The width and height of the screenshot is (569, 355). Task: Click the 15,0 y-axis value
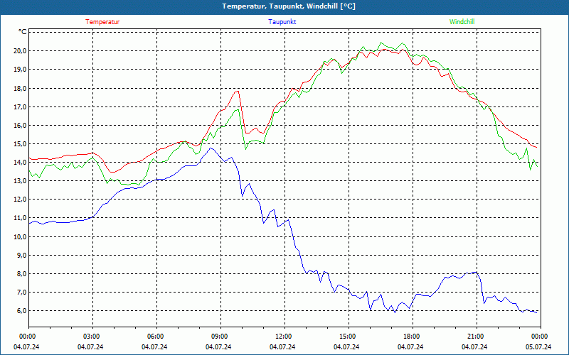[x=21, y=144]
